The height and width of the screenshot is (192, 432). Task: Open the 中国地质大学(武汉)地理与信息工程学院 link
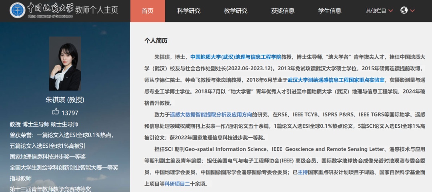[235, 57]
